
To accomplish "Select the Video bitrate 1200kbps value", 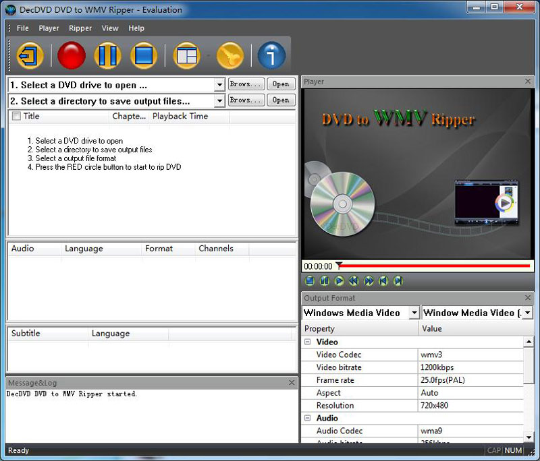I will [470, 367].
